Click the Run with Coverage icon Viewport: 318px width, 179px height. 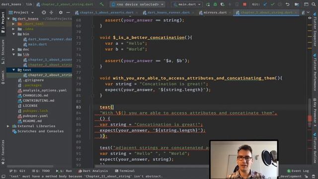tap(223, 4)
